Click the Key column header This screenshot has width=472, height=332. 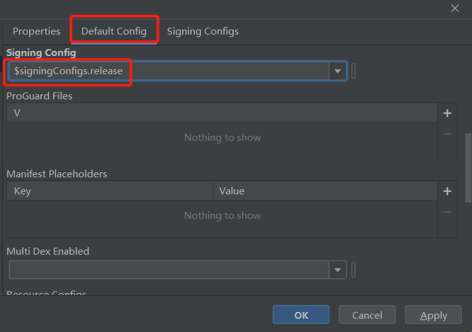110,191
